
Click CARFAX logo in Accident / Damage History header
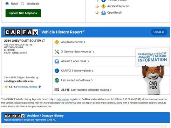(14, 116)
